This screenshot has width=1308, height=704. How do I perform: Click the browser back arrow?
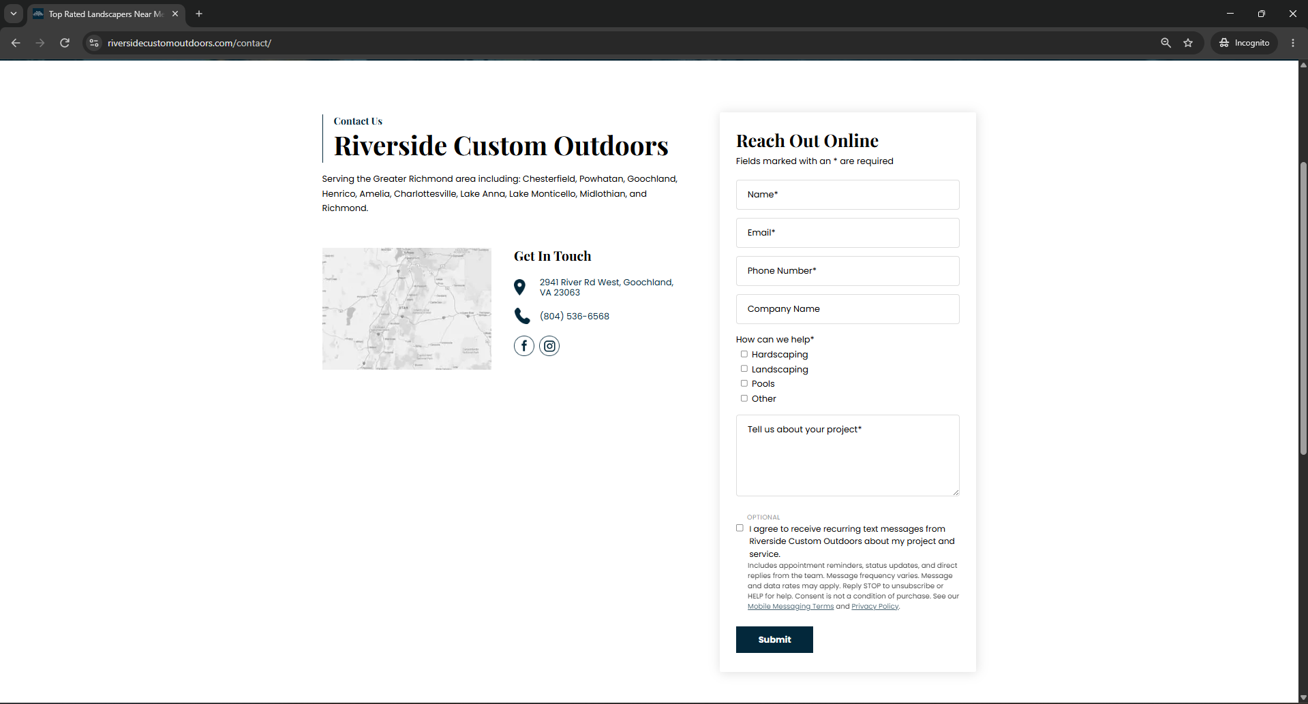[16, 43]
